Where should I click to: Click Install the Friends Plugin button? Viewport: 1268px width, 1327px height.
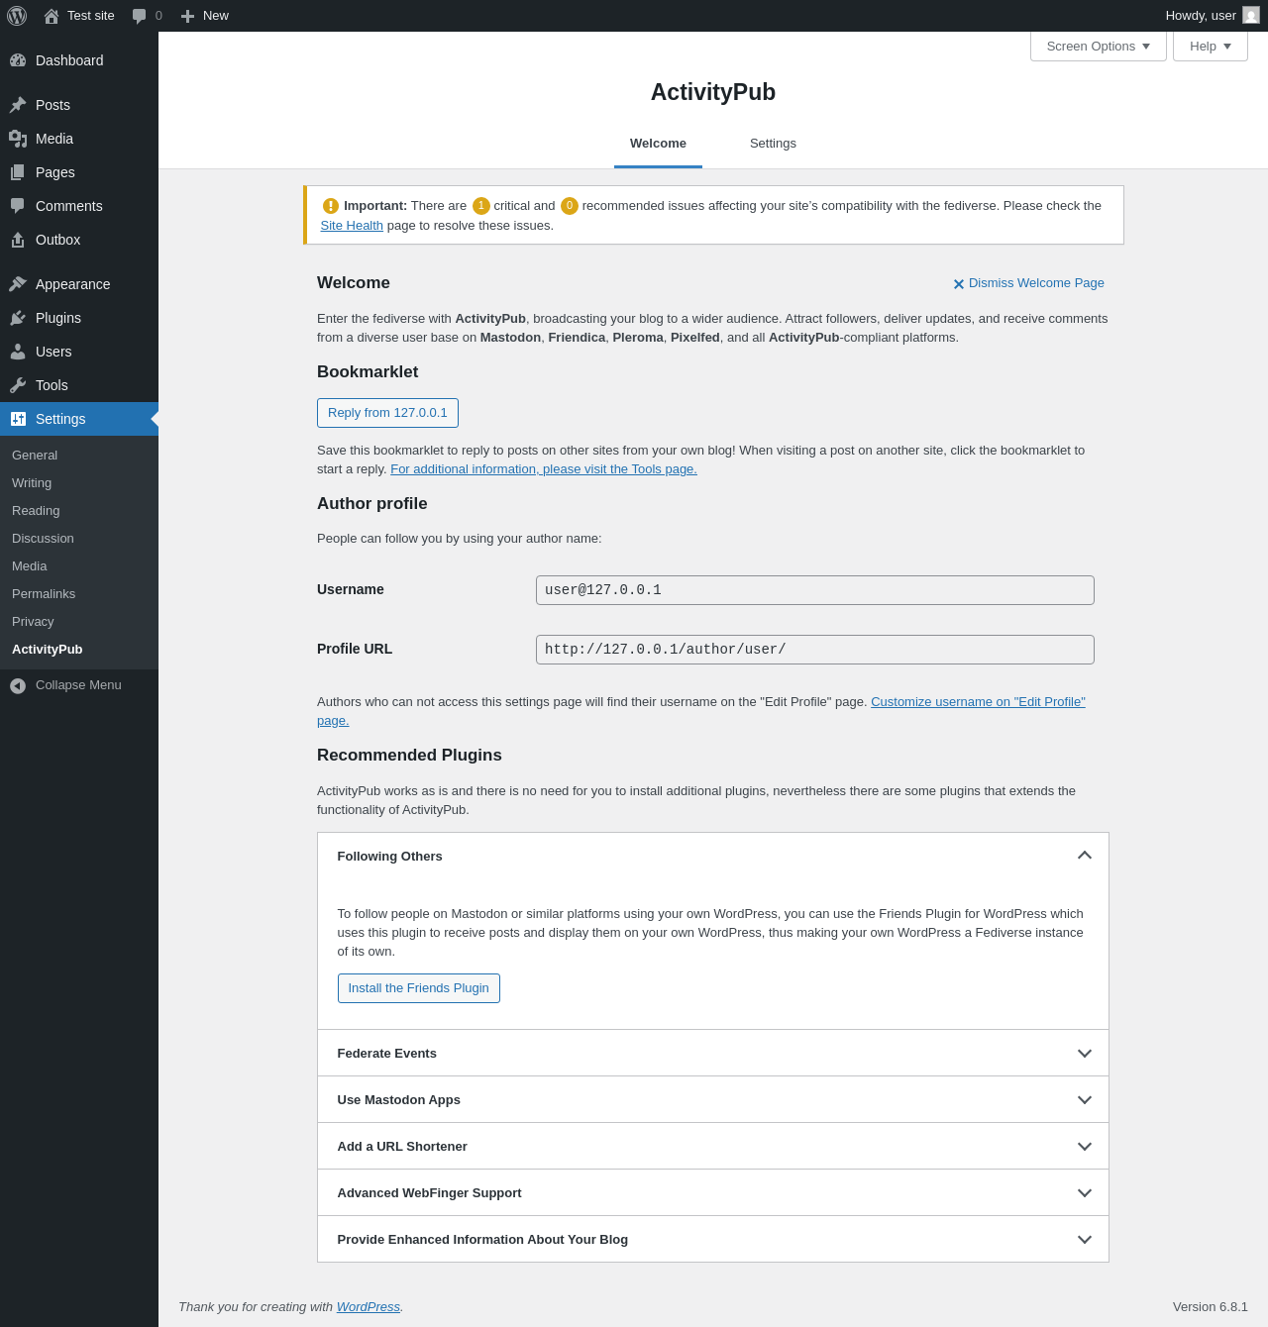pos(418,988)
